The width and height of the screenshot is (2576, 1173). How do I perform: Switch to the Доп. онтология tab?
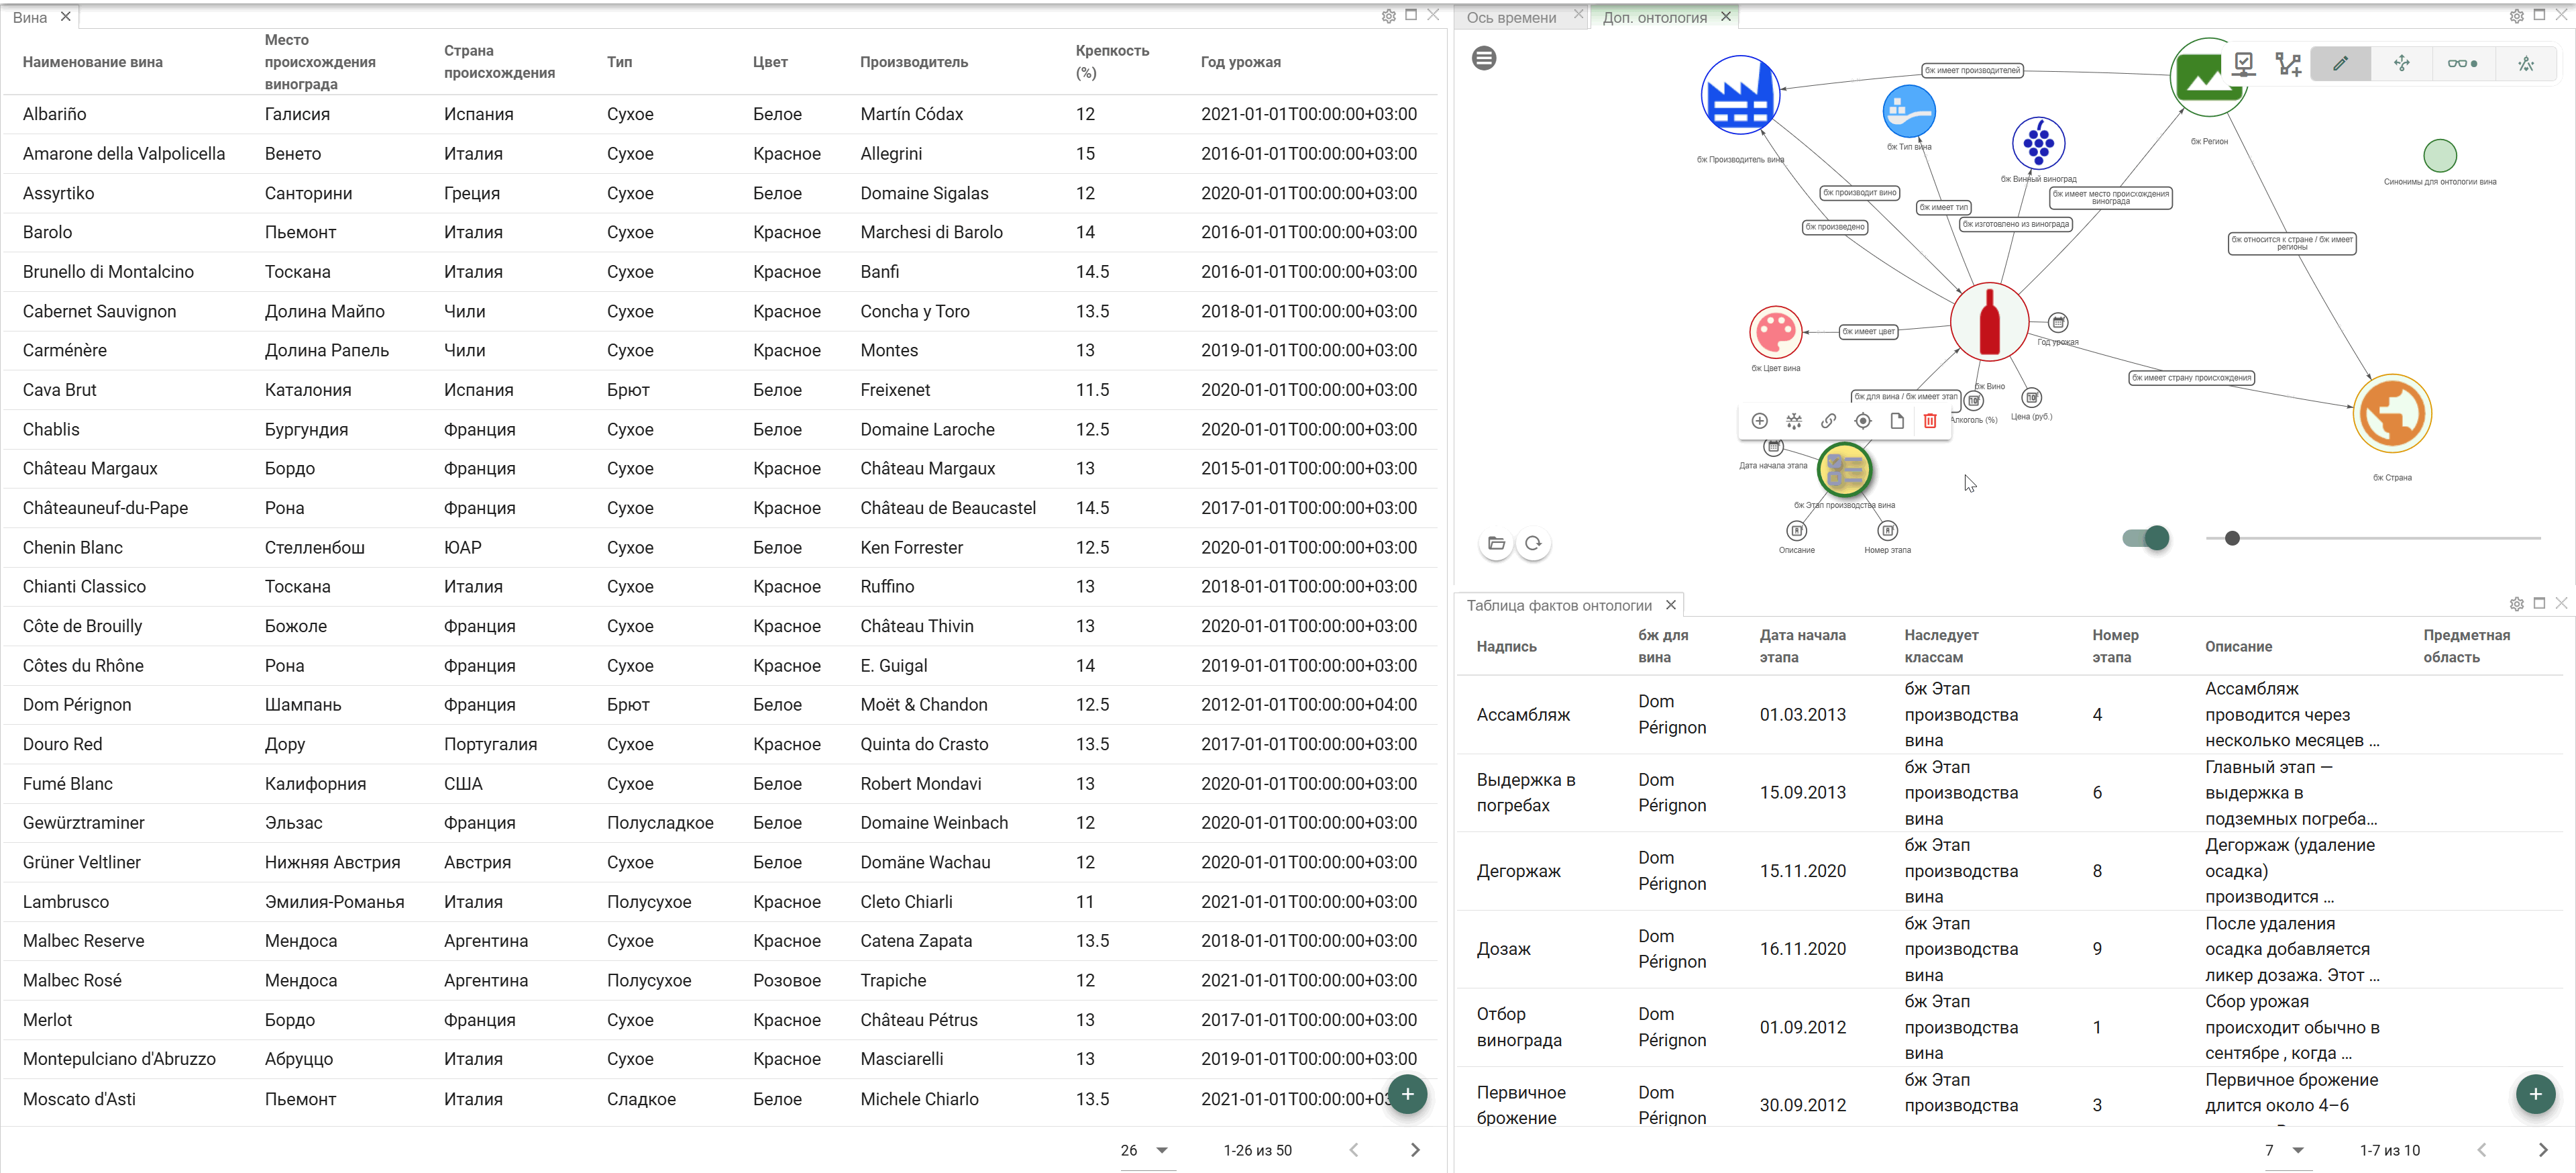[1654, 17]
